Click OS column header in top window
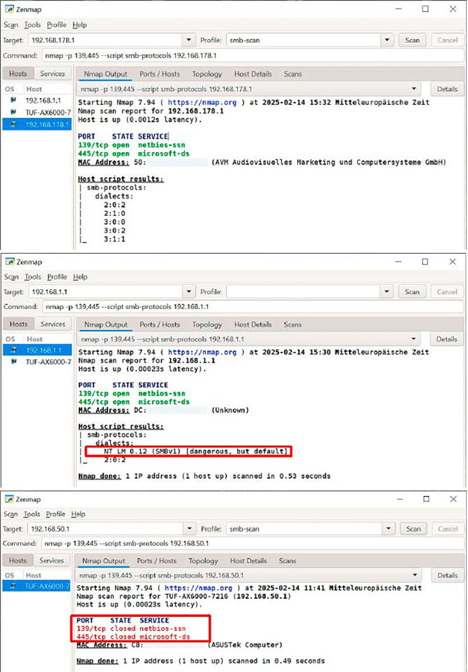 [x=10, y=89]
